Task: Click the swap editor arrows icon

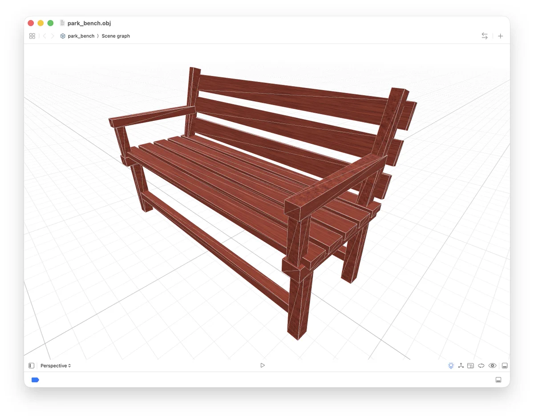Action: click(485, 36)
